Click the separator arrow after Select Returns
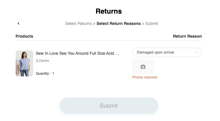The width and height of the screenshot is (220, 121). coord(94,23)
